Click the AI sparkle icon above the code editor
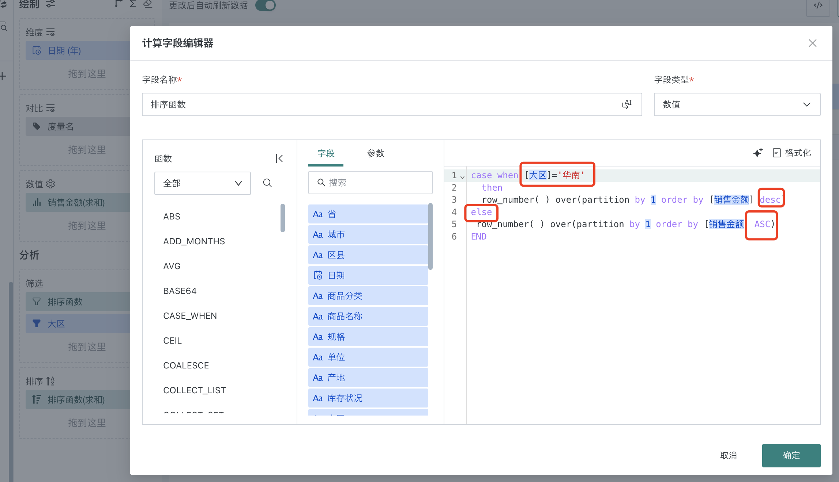 point(758,153)
